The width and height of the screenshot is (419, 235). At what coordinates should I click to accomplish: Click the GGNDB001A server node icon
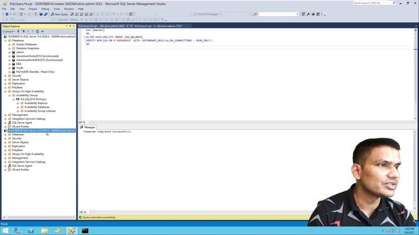[5, 37]
